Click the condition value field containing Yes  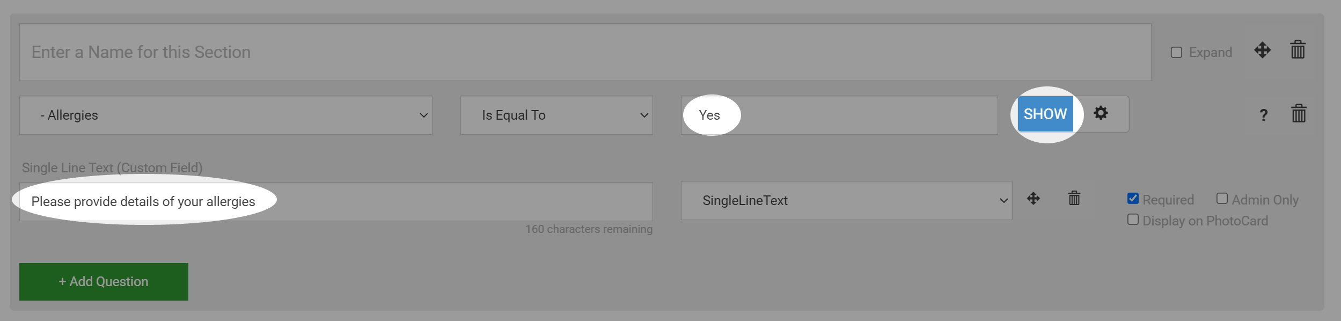tap(839, 115)
